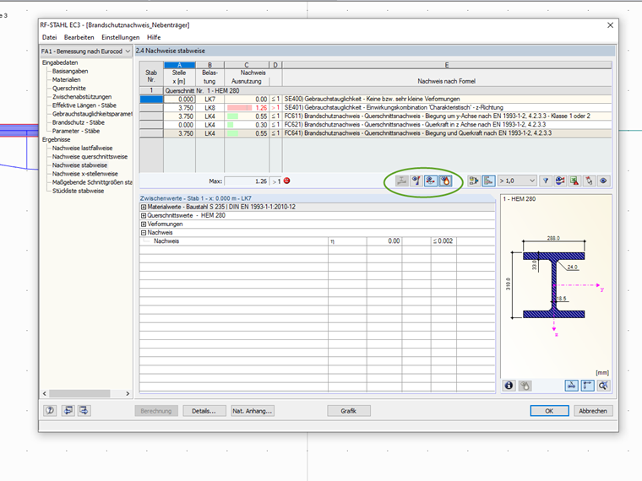Click the result diagrams icon next to the funnel
Viewport: 642px width, 481px height.
click(x=560, y=181)
